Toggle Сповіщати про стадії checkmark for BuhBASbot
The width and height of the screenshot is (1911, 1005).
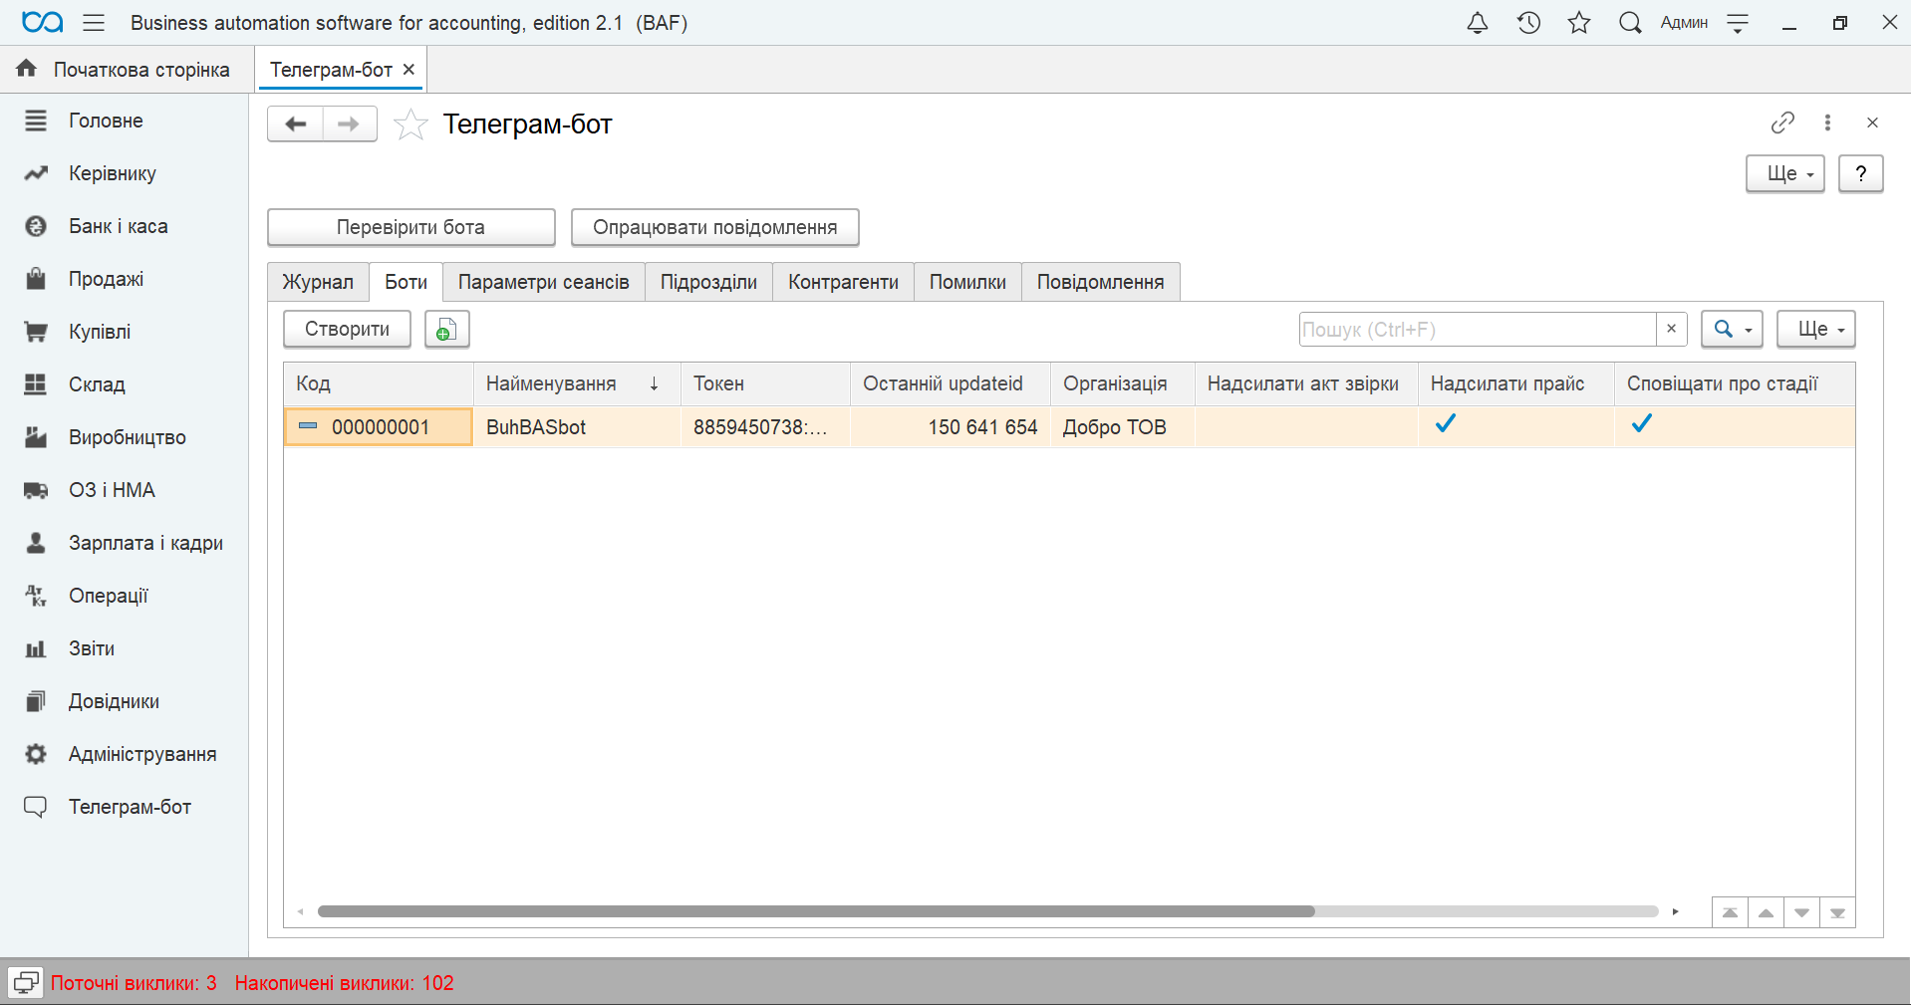(1642, 424)
